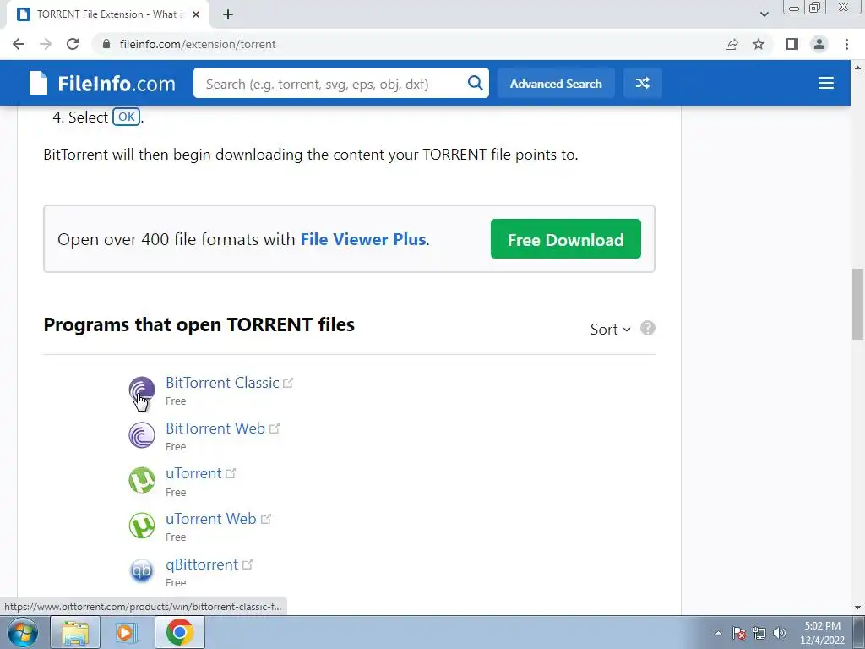This screenshot has width=865, height=649.
Task: Click external link icon beside BitTorrent Classic
Action: (x=288, y=383)
